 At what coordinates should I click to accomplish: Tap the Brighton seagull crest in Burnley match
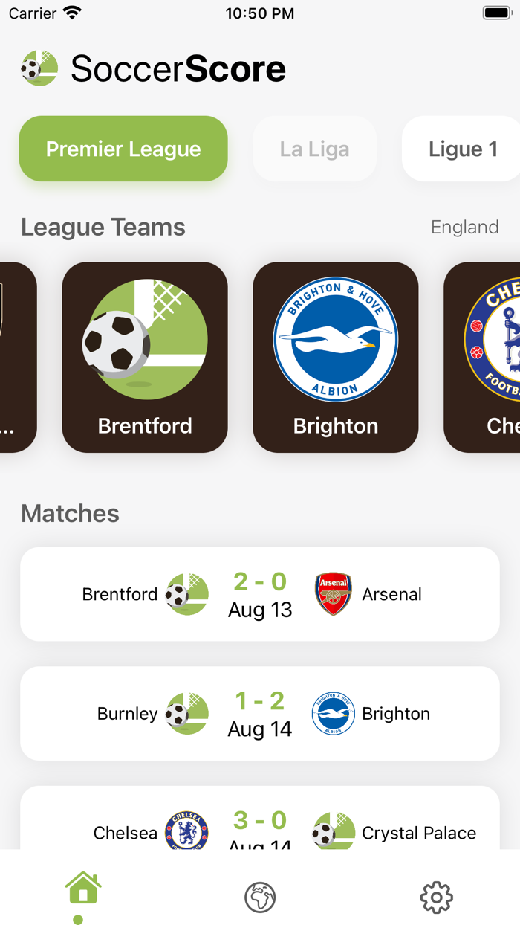(x=334, y=713)
